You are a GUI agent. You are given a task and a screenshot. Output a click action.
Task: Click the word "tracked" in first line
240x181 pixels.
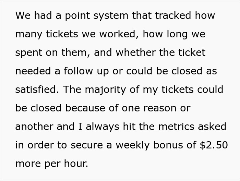pos(173,15)
